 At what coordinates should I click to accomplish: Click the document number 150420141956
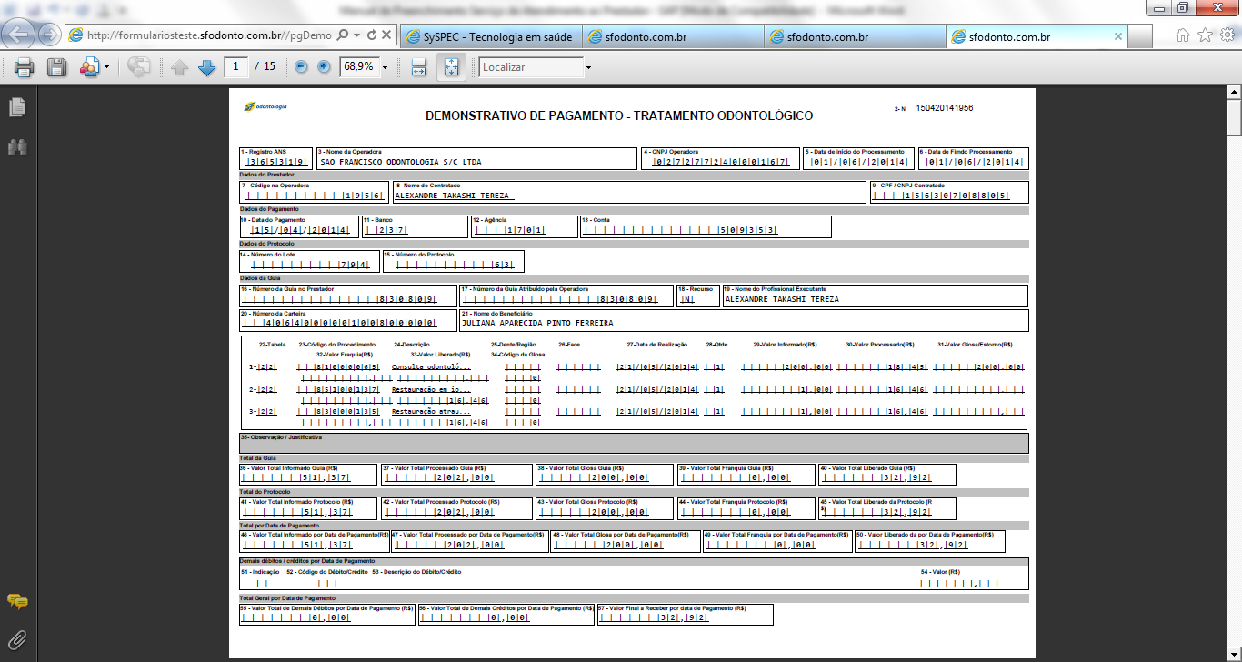(x=945, y=107)
